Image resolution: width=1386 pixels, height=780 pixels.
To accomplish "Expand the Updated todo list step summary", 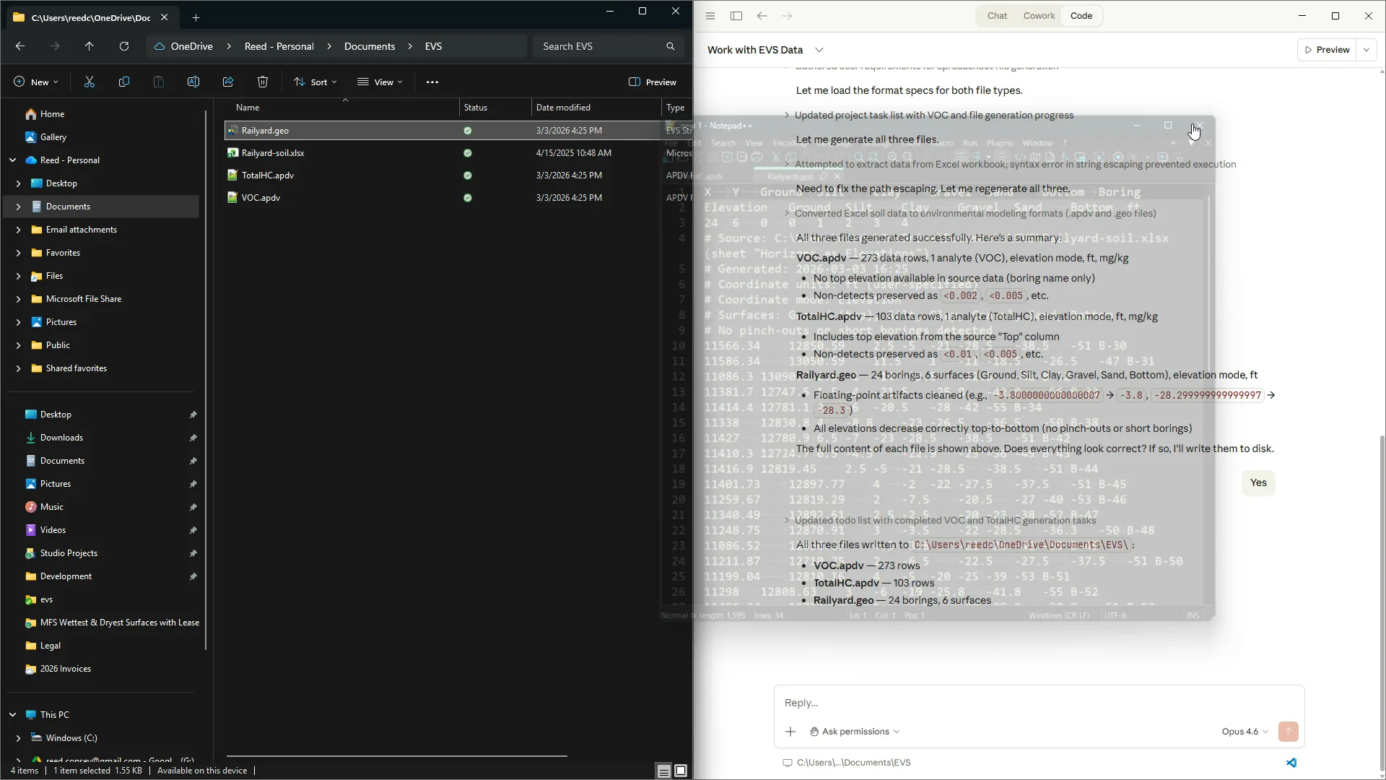I will (x=941, y=521).
